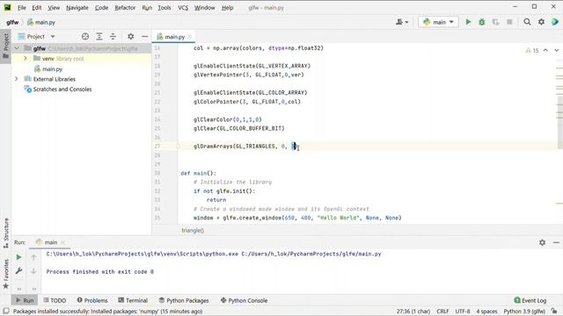Open the user account icon dropdown

pyautogui.click(x=402, y=22)
